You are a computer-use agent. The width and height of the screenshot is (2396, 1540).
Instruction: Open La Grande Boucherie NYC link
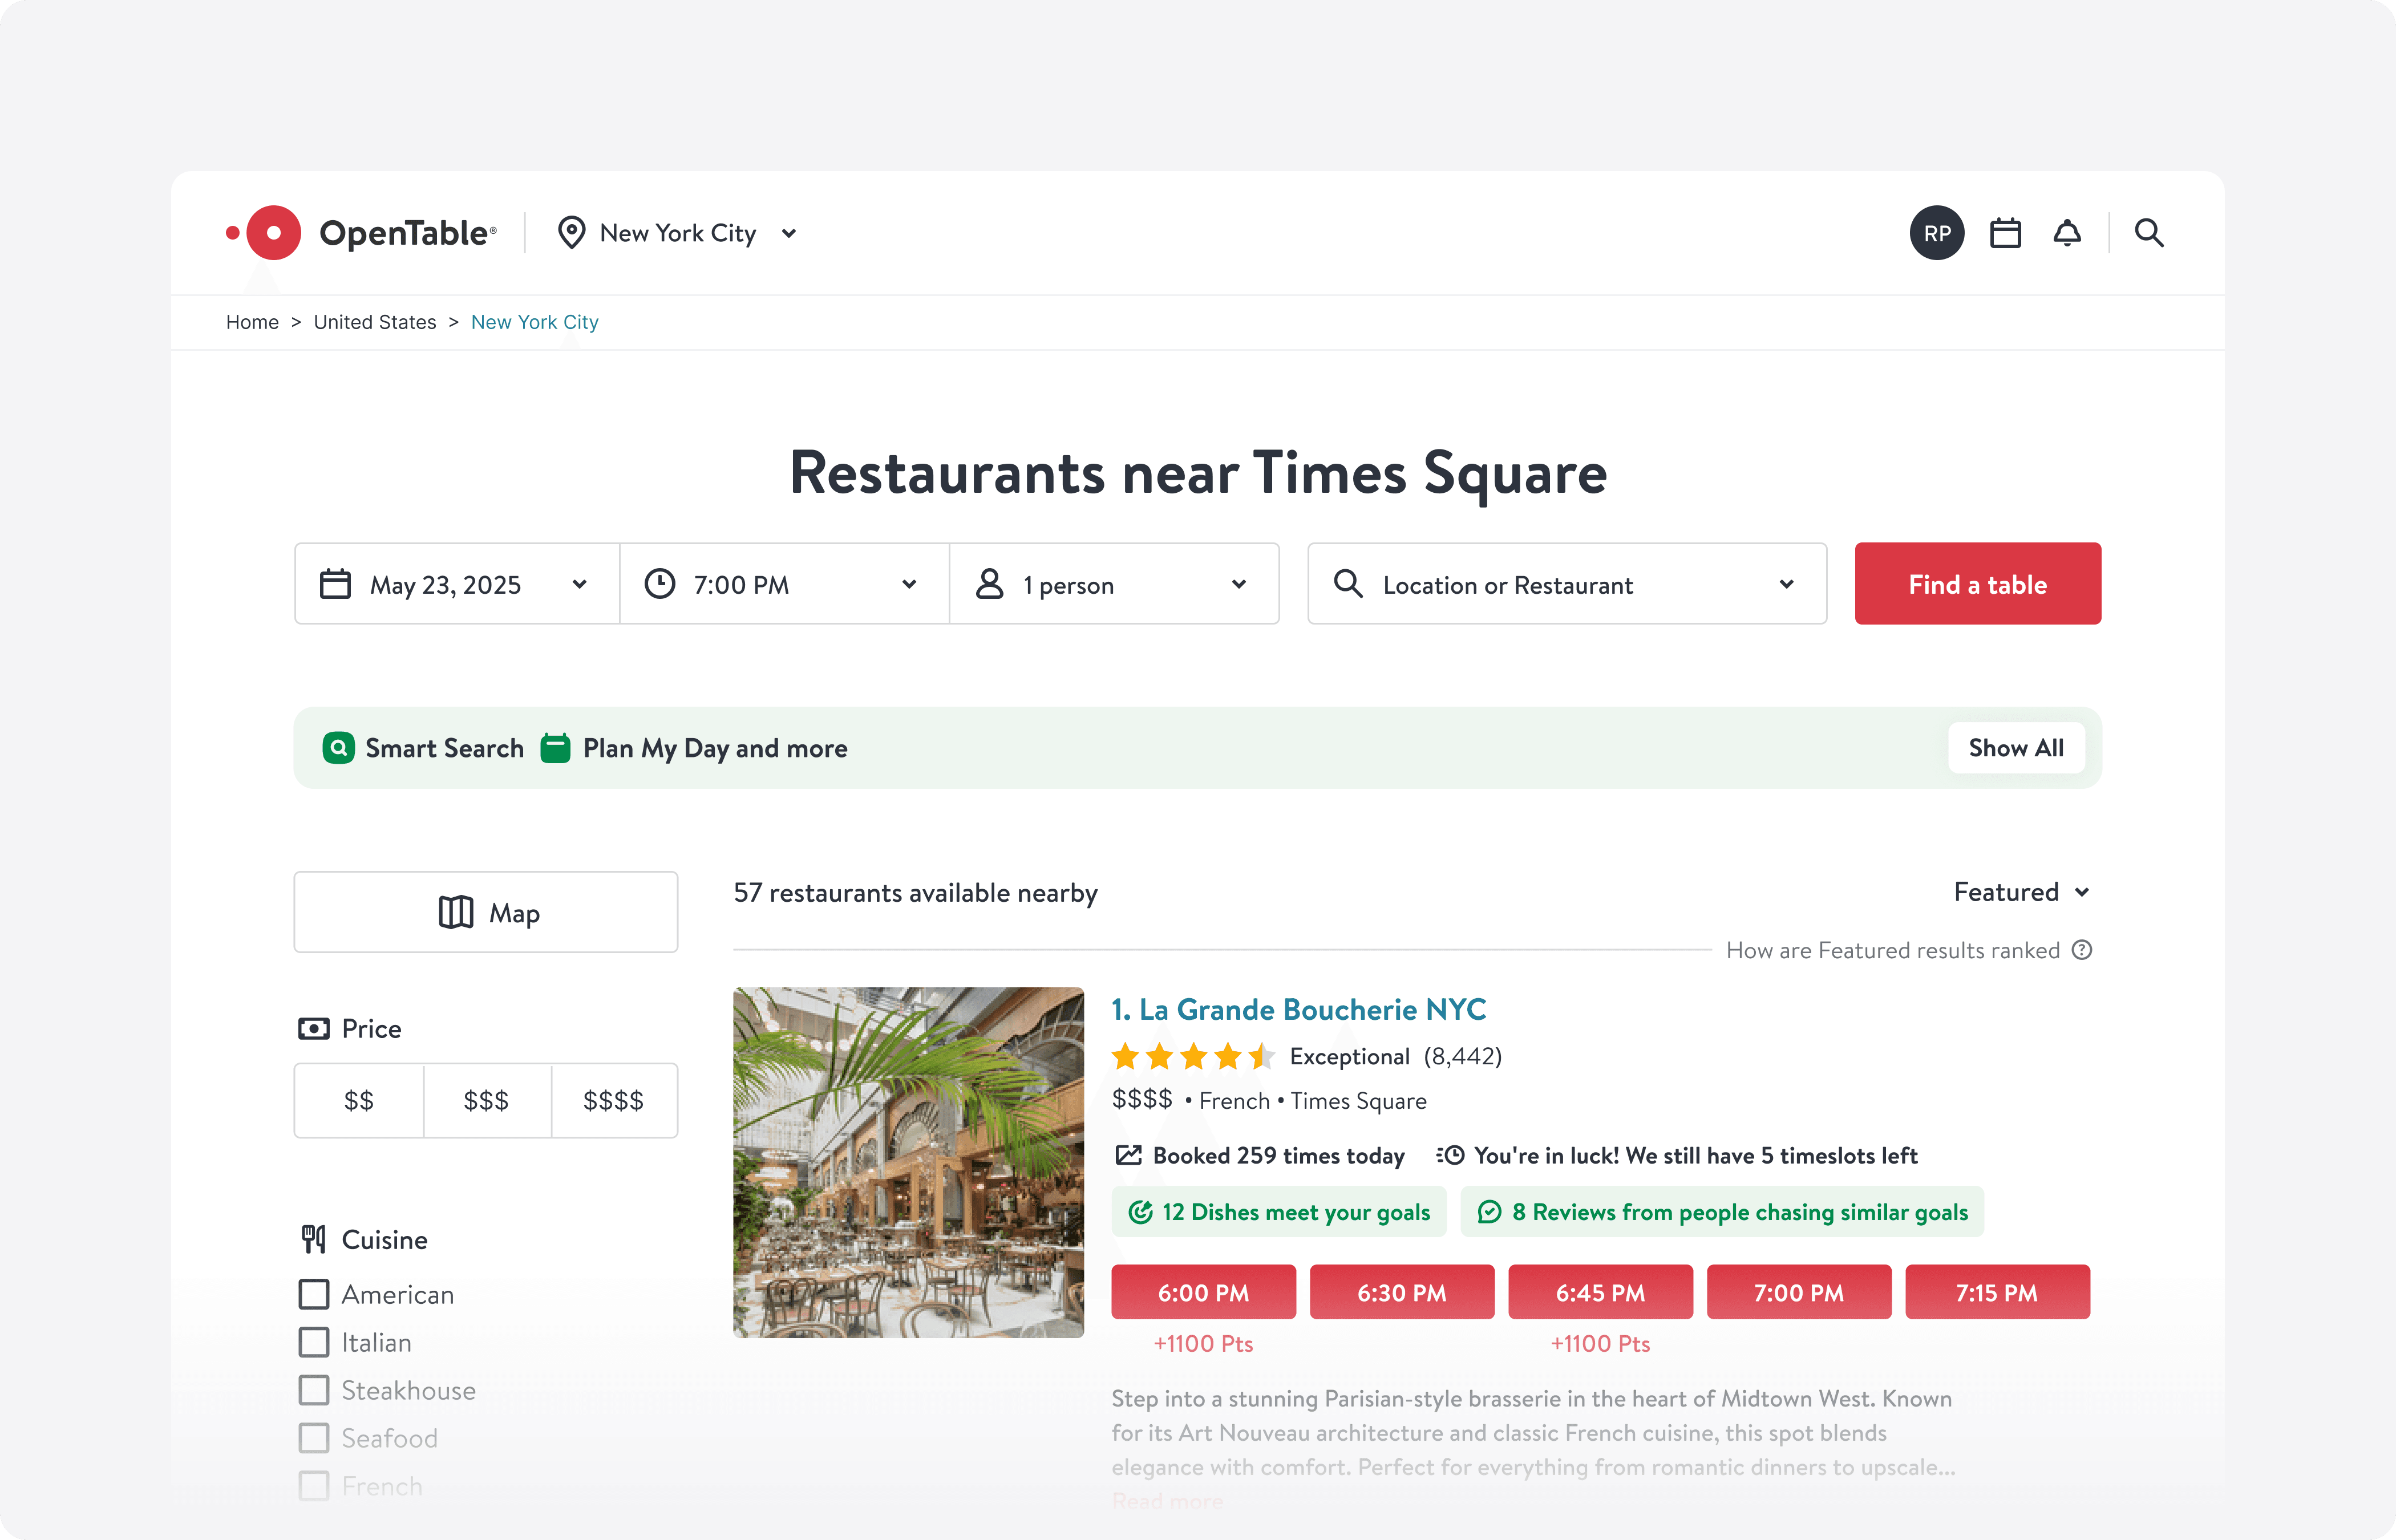tap(1298, 1010)
